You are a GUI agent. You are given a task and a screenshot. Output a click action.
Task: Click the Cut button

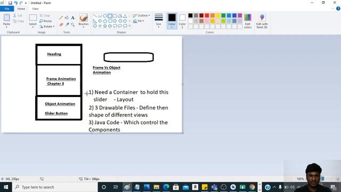point(18,15)
